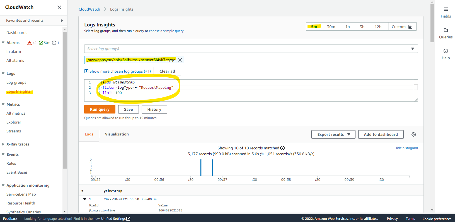Click the main page vertical scrollbar
455x222 pixels.
point(432,23)
